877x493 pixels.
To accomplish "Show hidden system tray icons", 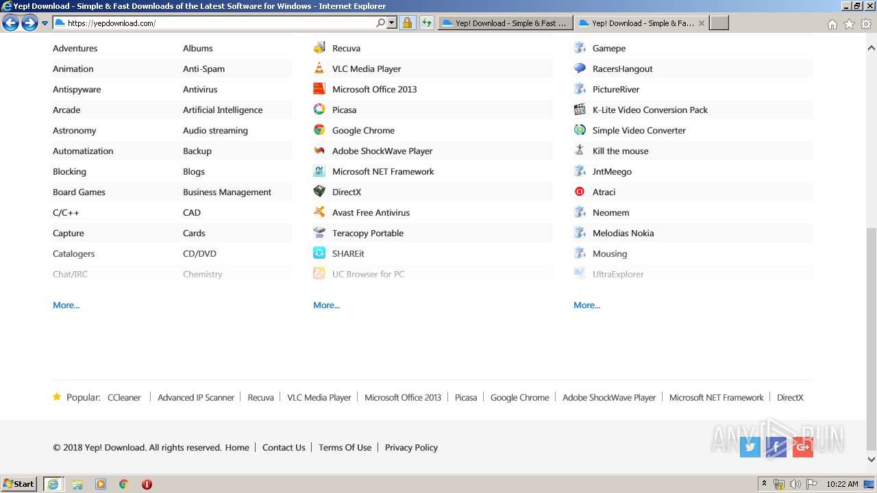I will point(764,484).
